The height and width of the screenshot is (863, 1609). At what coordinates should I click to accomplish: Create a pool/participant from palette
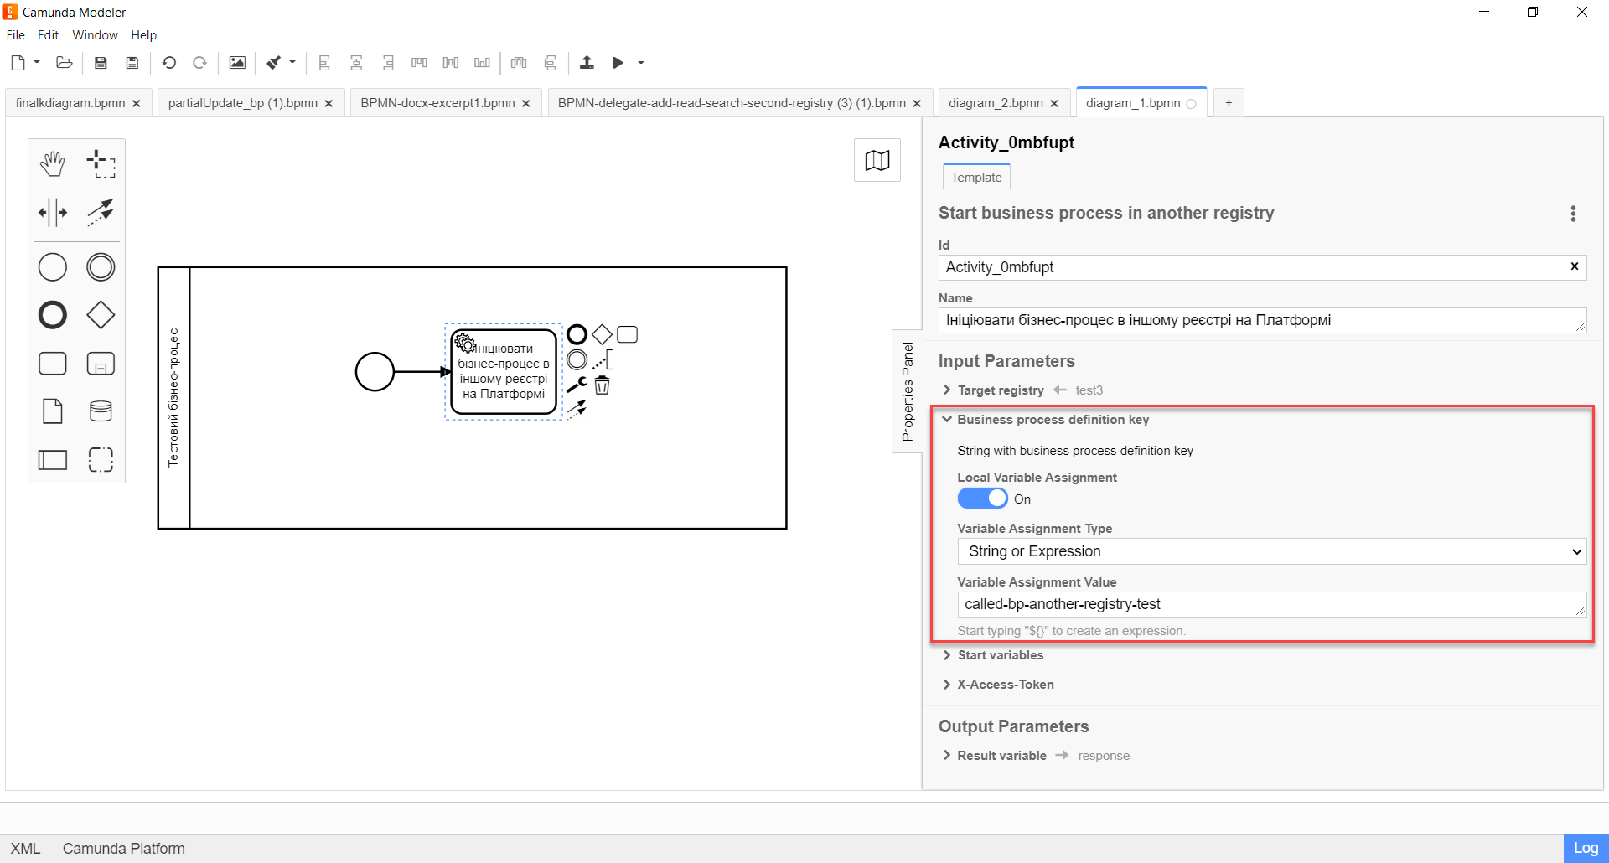point(53,460)
